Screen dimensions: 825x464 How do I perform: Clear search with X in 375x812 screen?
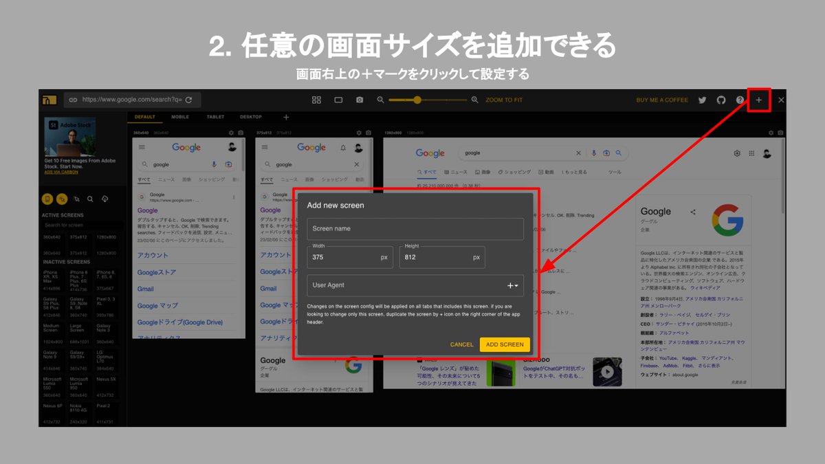coord(356,164)
